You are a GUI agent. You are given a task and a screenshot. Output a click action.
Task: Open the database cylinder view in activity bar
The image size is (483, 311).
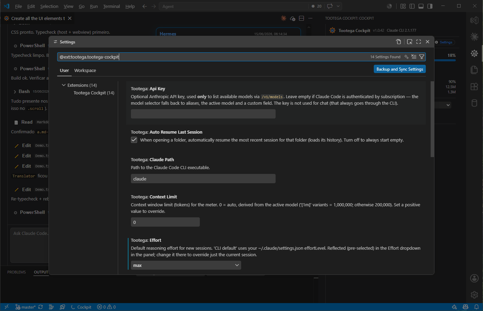coord(474,103)
